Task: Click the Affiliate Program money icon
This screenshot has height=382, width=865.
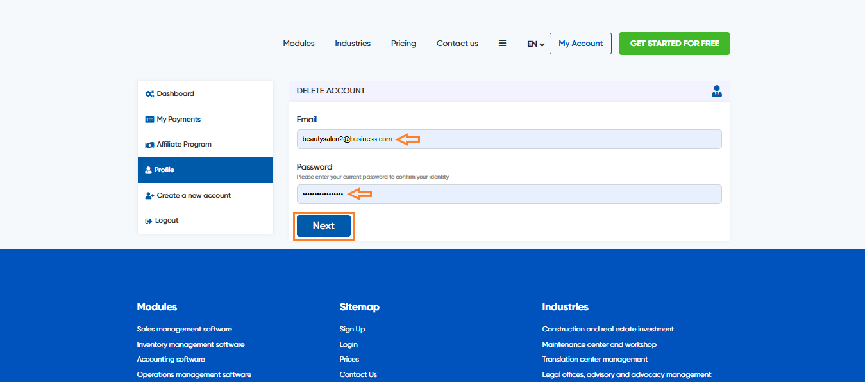Action: pyautogui.click(x=149, y=145)
